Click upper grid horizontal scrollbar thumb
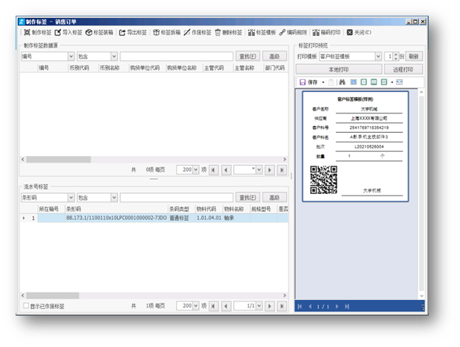Viewport: 460px width, 347px height. pos(58,160)
